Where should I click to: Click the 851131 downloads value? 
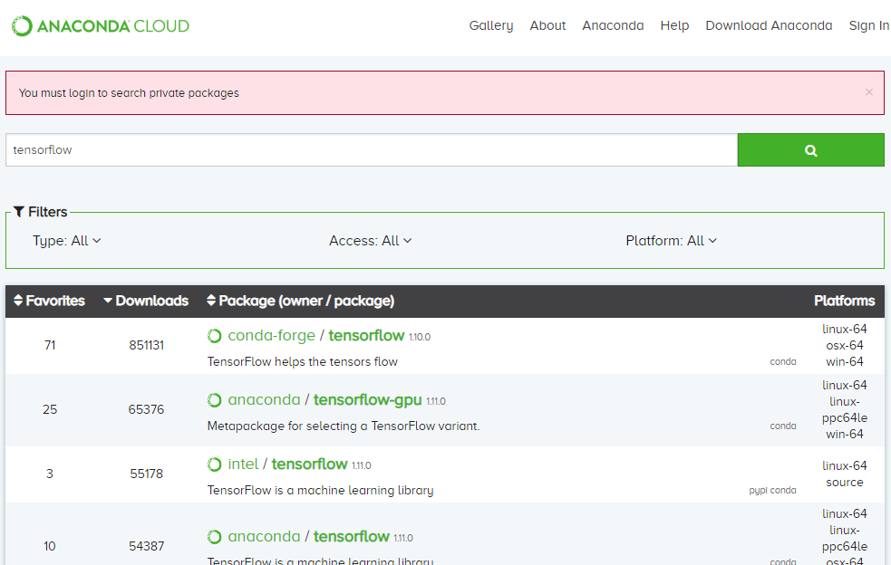click(146, 345)
